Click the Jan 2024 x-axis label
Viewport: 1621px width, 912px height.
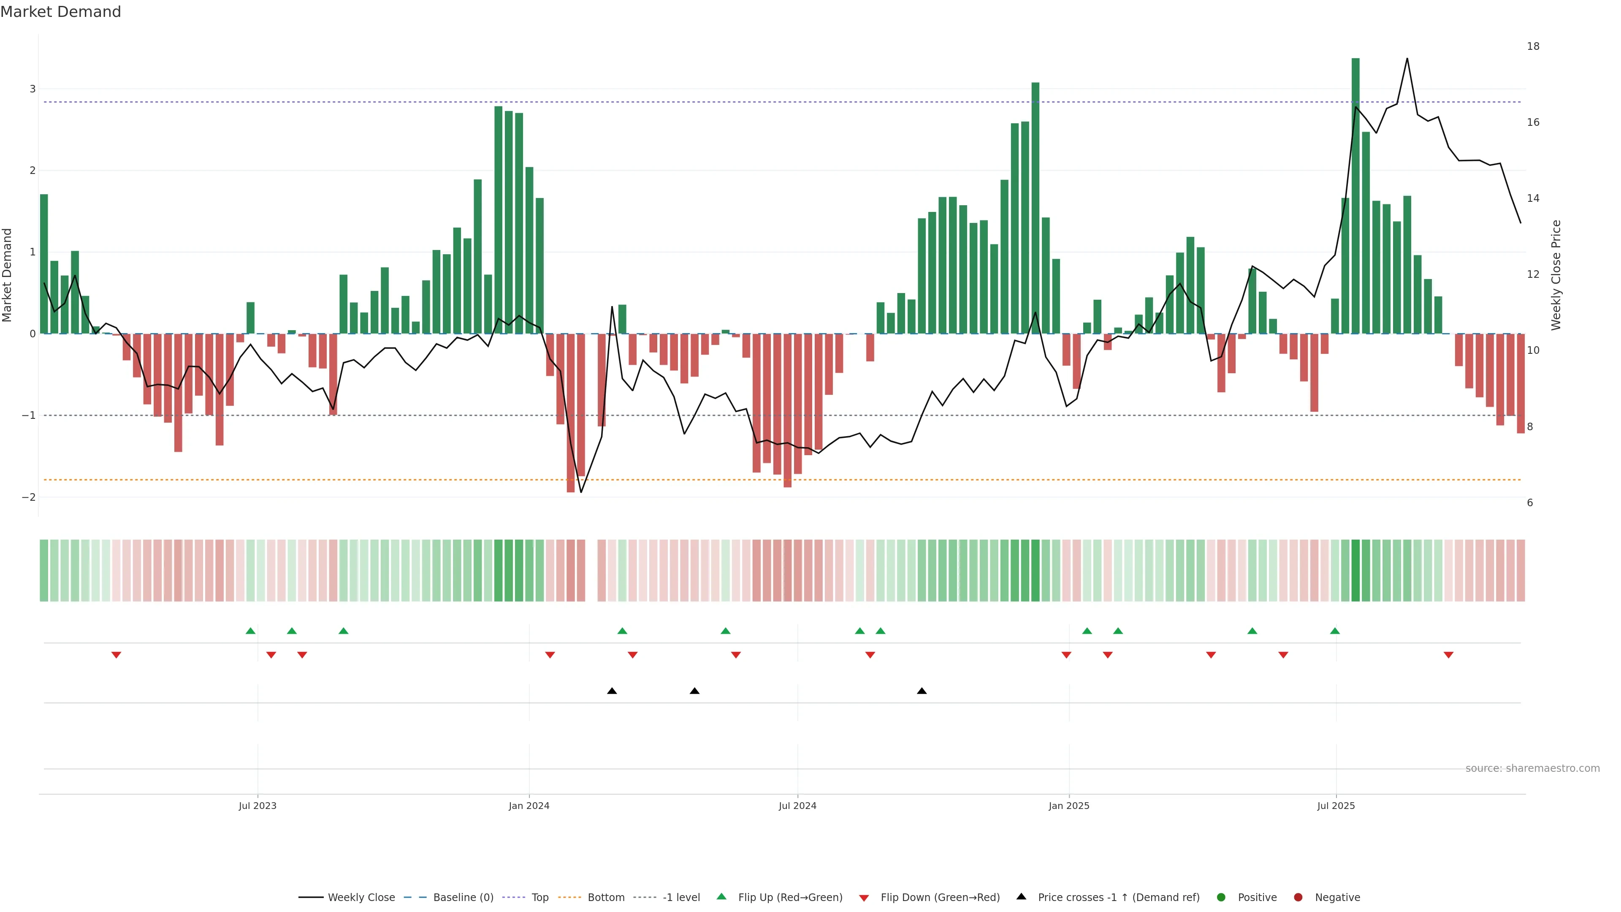[529, 806]
